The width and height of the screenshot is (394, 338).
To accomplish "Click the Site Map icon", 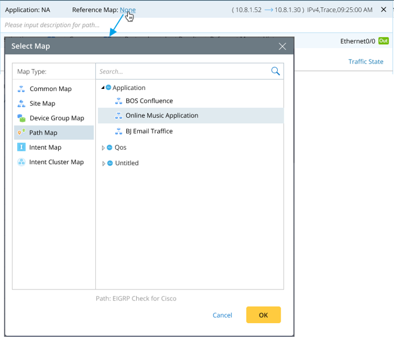I will 22,103.
